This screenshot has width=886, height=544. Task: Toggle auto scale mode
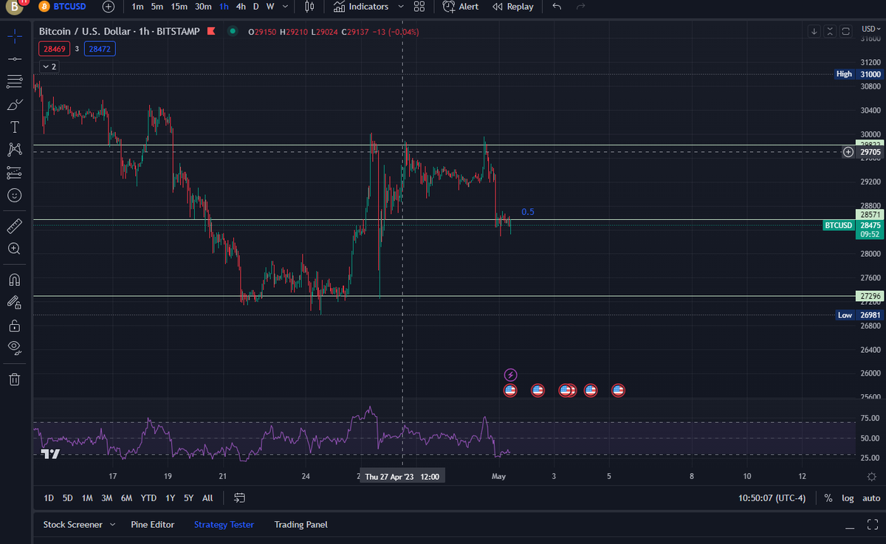870,498
